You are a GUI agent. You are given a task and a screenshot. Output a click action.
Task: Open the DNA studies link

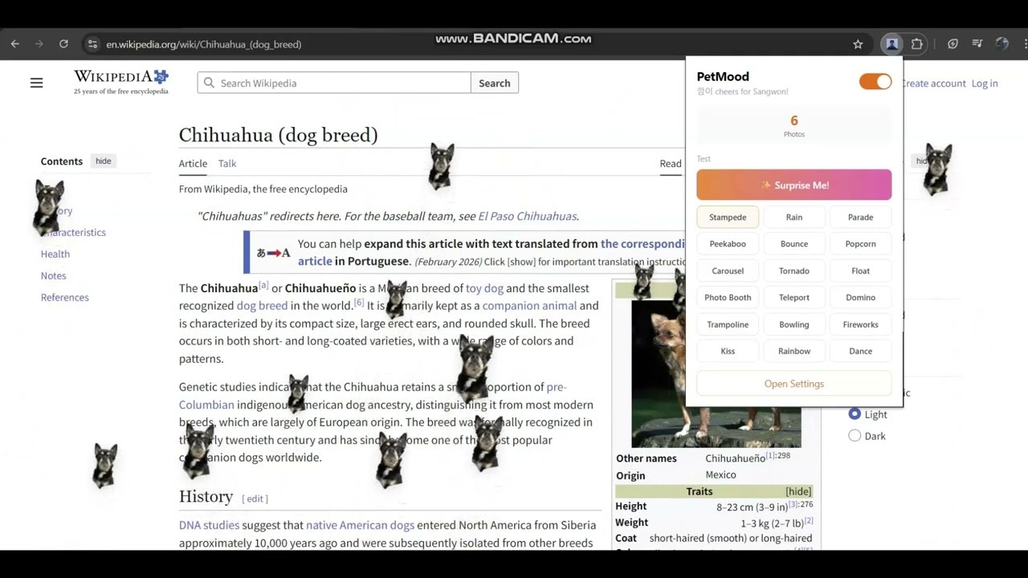(209, 525)
